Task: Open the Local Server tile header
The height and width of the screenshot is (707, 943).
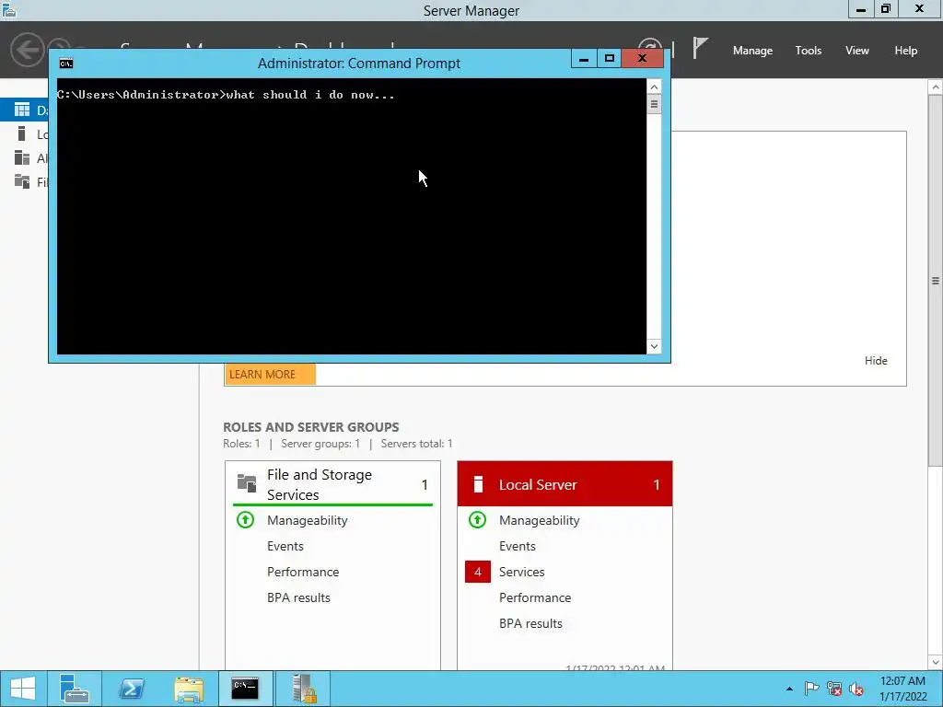Action: pyautogui.click(x=565, y=484)
